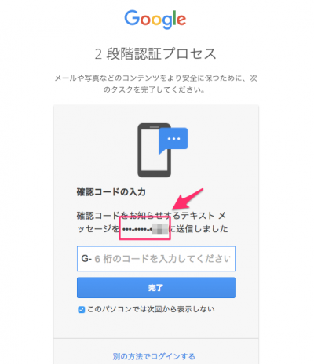Click the メールや写真などのコンテンツ description text
This screenshot has width=314, height=364.
(155, 78)
